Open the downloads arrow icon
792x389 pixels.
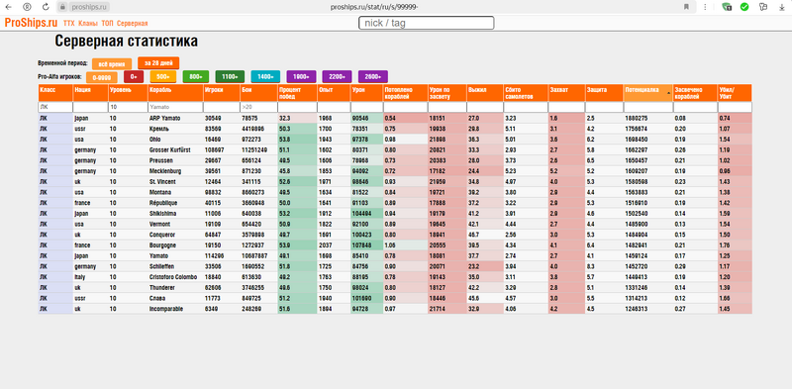782,7
